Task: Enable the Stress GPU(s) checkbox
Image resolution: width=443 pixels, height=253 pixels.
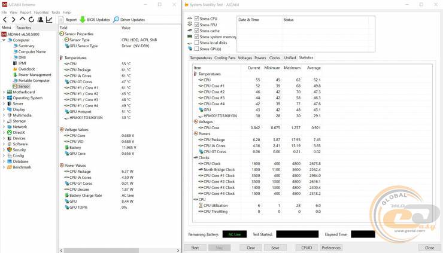Action: coord(196,49)
